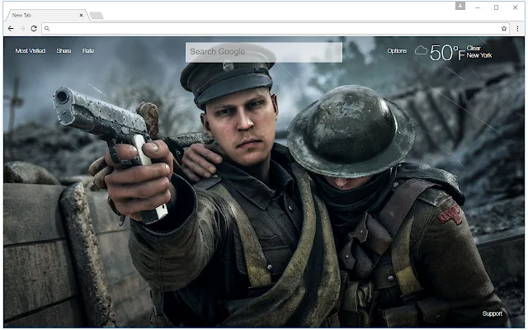Close the New Tab tab
Image resolution: width=528 pixels, height=330 pixels.
pos(81,15)
